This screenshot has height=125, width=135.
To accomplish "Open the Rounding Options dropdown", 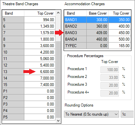I will tap(92, 114).
